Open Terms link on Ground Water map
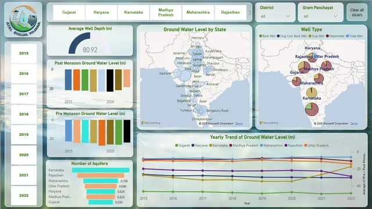Screen dimensions: 372x209 click(239, 124)
